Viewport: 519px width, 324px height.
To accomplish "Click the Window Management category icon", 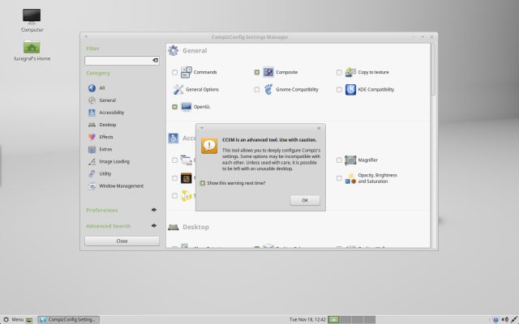I will 92,185.
